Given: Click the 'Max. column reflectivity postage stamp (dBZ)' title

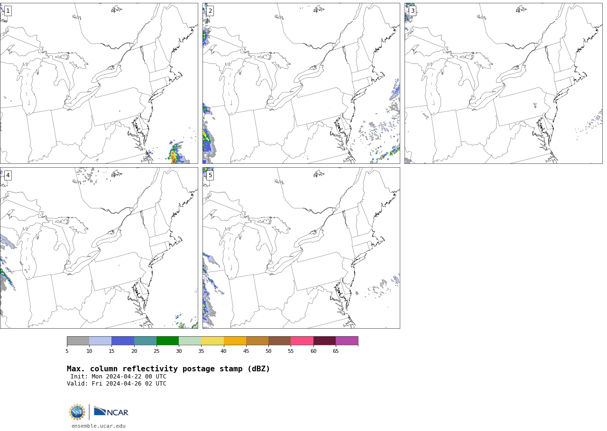Looking at the screenshot, I should 168,369.
